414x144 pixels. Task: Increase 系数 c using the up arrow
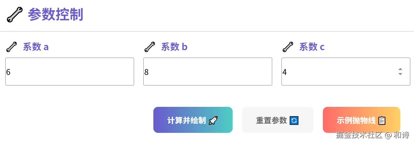pyautogui.click(x=400, y=69)
